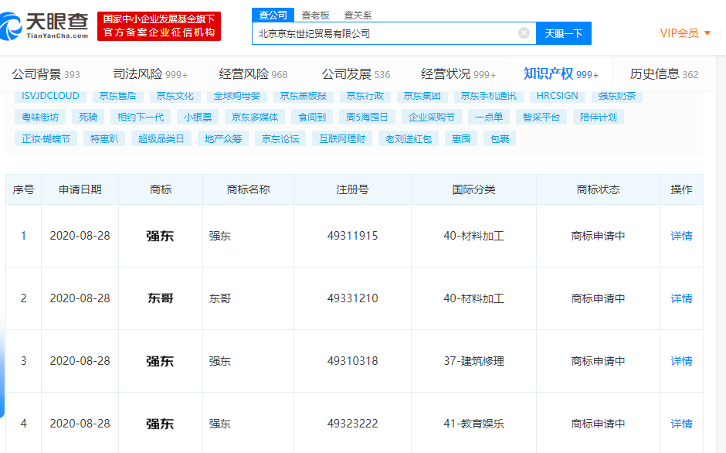
Task: Open the 公司背景 section tab
Action: tap(46, 74)
